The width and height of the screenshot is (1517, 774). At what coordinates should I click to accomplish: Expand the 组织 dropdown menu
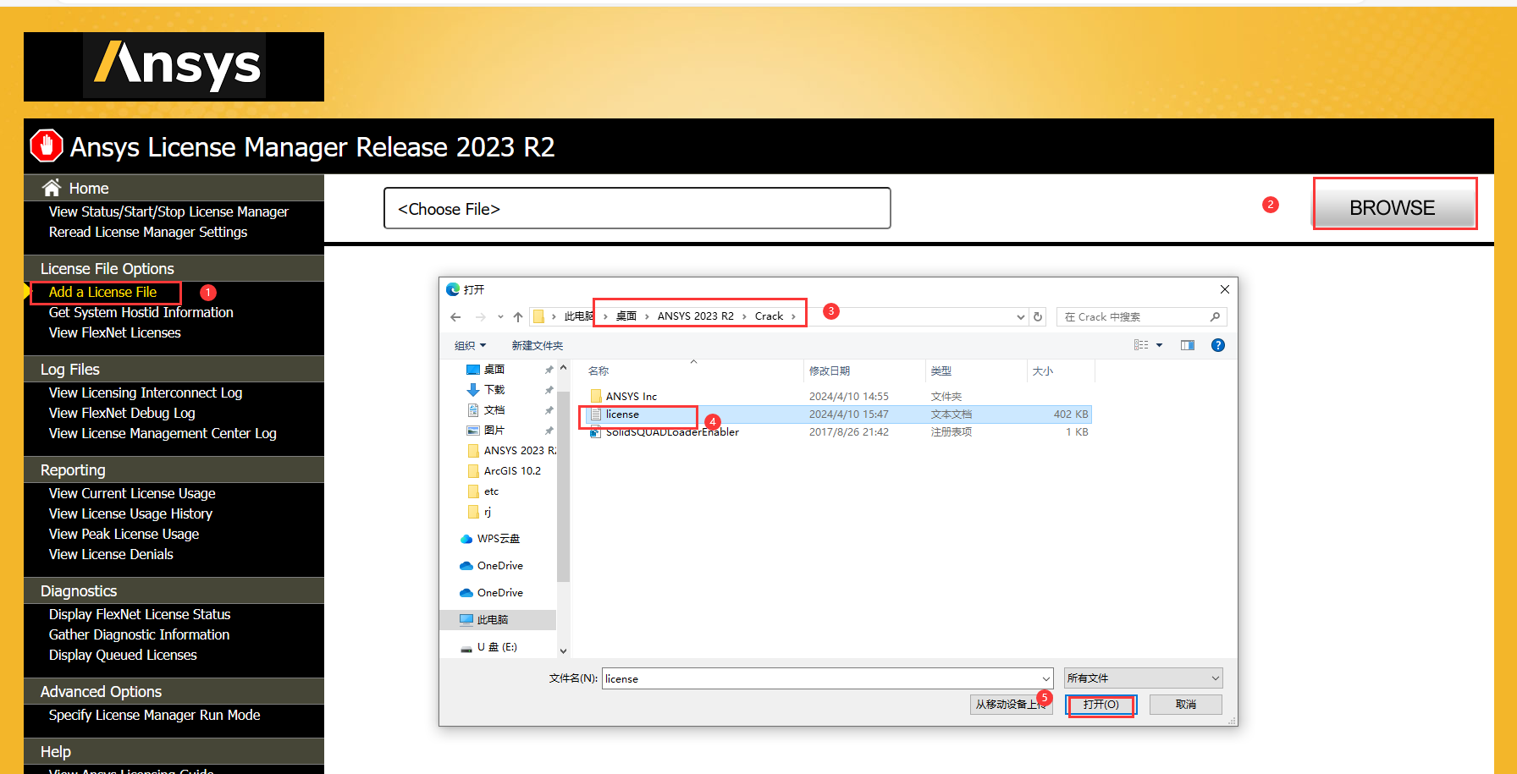tap(471, 345)
